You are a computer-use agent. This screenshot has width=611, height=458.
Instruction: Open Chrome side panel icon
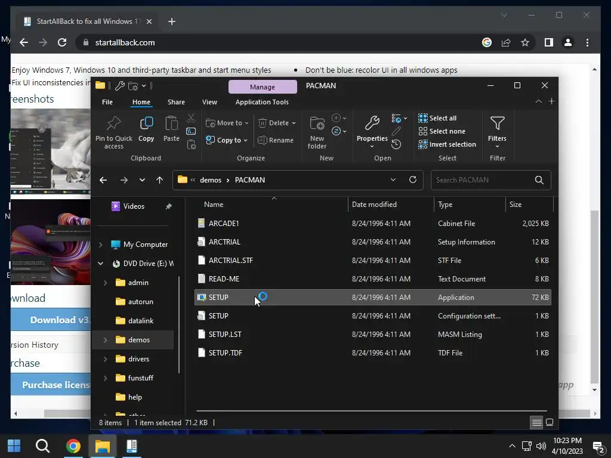pos(549,42)
